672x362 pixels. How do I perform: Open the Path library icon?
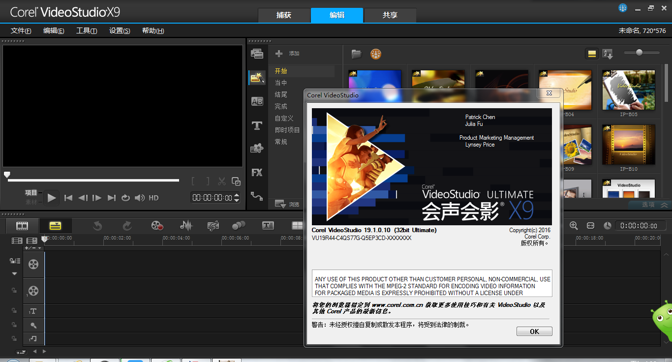coord(257,196)
